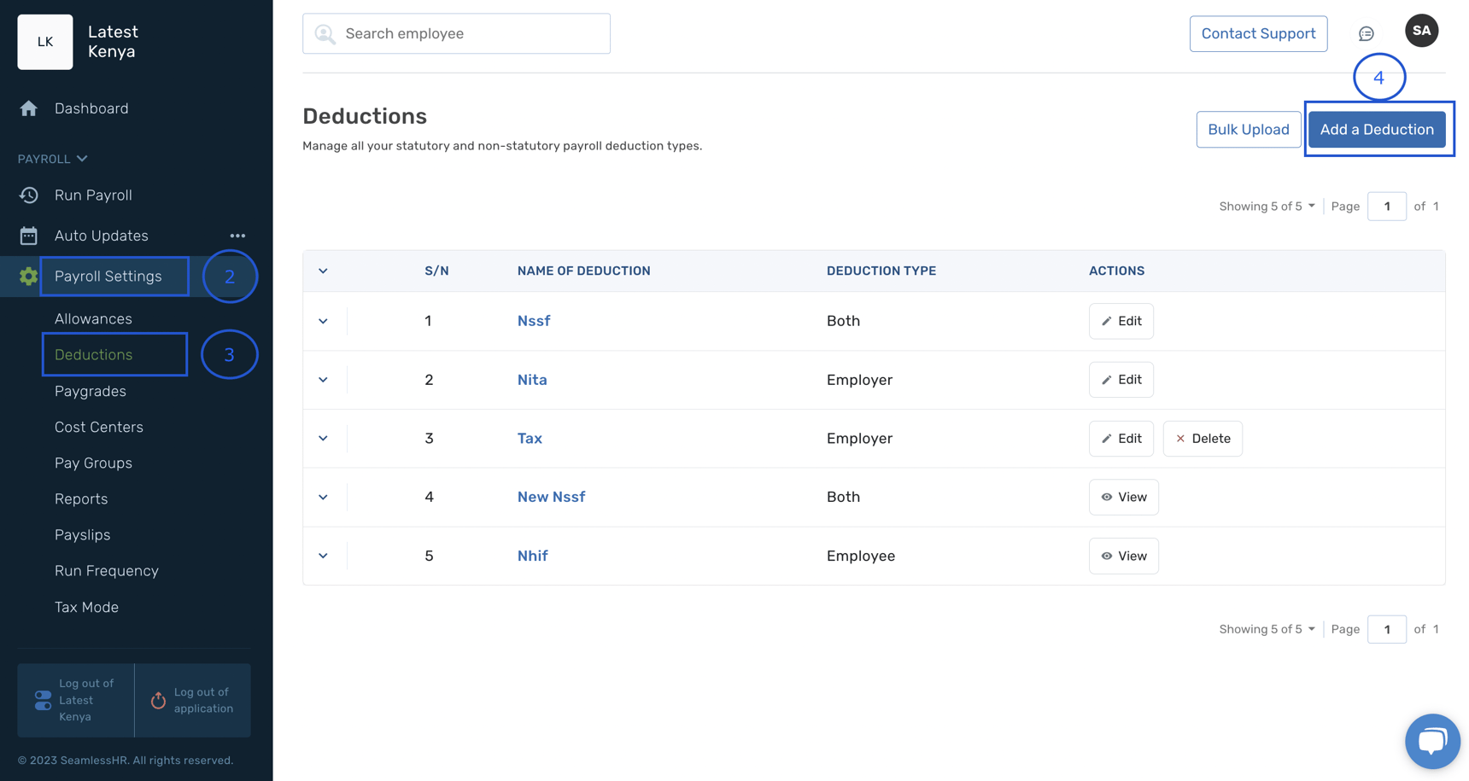Viewport: 1469px width, 781px height.
Task: Open the live chat bubble widget
Action: [x=1432, y=741]
